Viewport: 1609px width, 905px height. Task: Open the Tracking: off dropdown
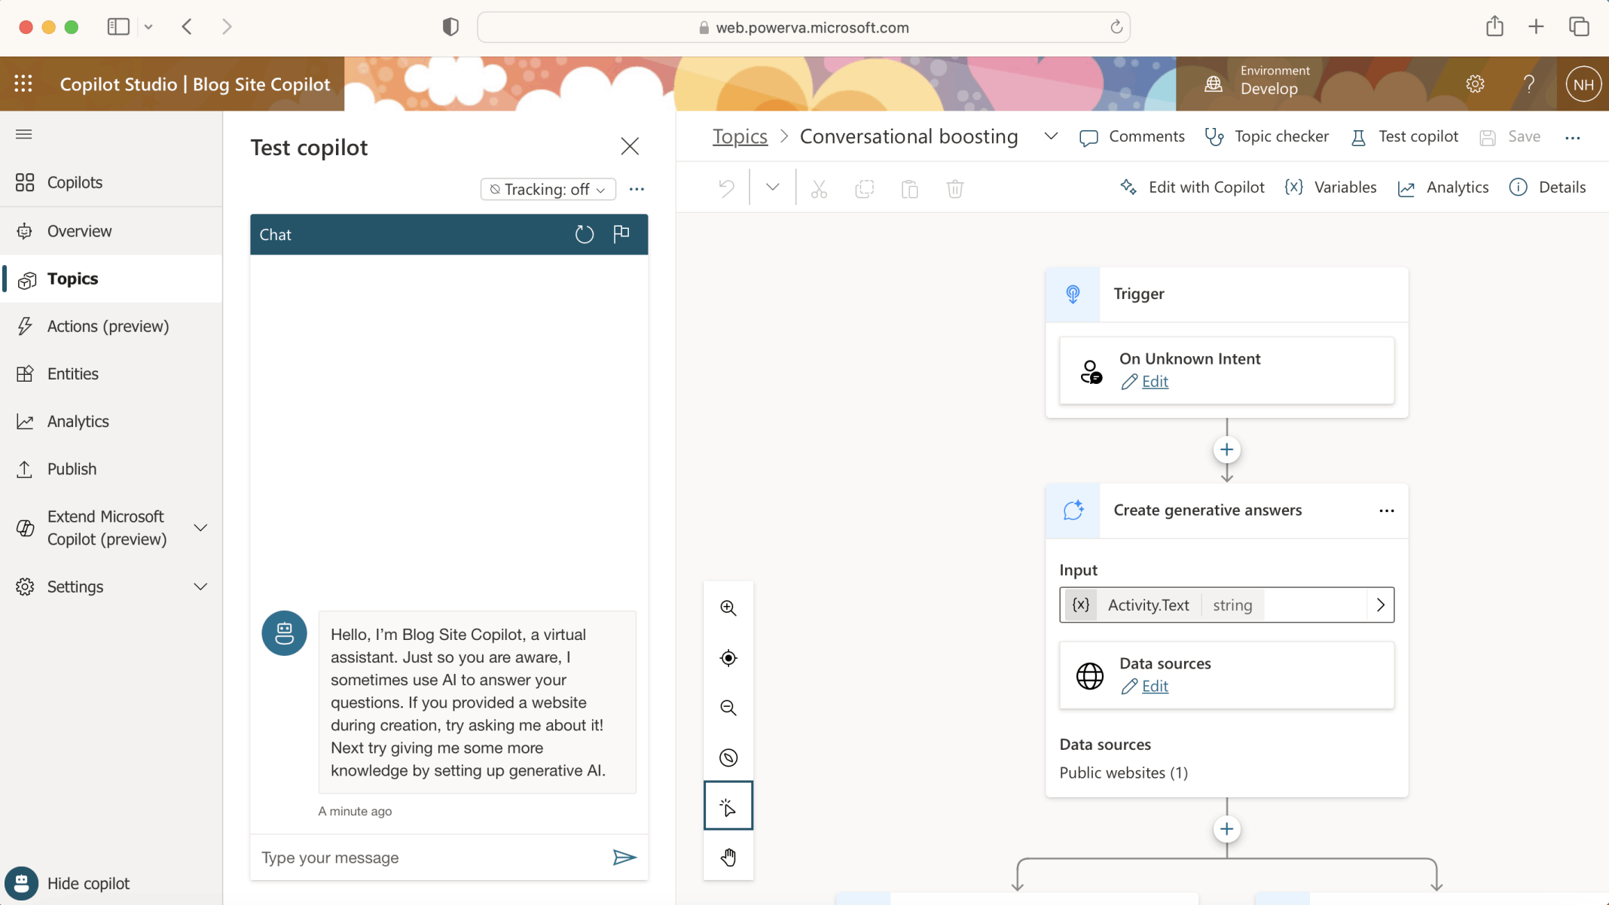tap(548, 189)
